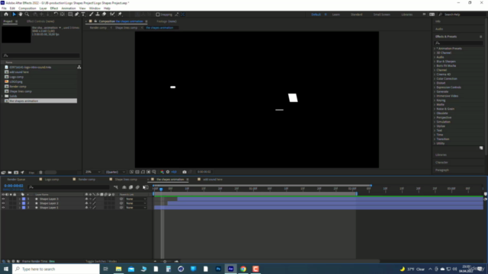The width and height of the screenshot is (488, 274).
Task: Click the Render comp breadcrumb in viewer
Action: click(x=98, y=27)
